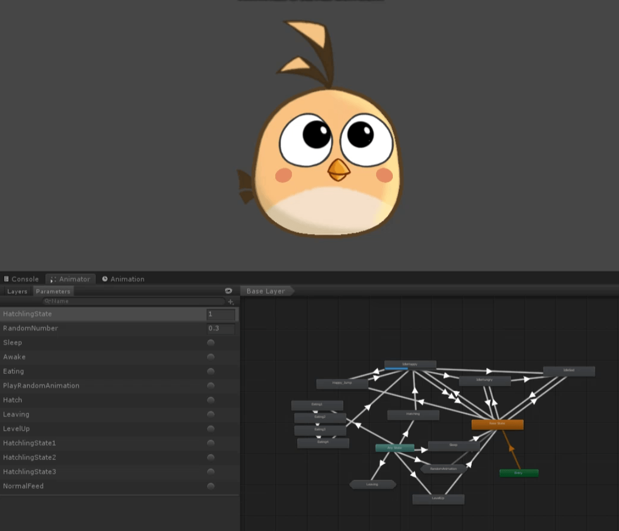
Task: Click the Base Layer breadcrumb
Action: point(265,291)
